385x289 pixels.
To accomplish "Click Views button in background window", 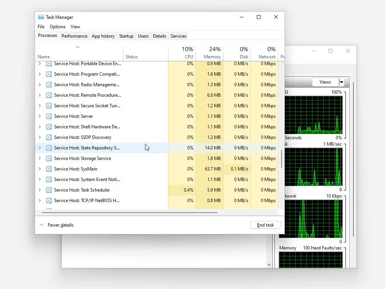I will (325, 82).
